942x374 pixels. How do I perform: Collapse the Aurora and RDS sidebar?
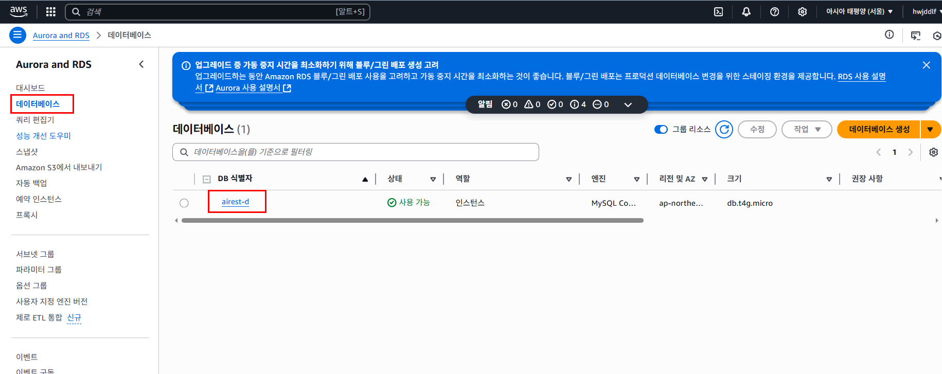tap(141, 64)
